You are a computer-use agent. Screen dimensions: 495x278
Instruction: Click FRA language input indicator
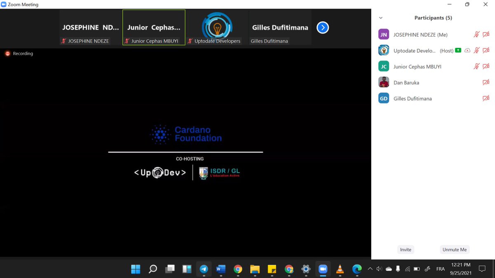(441, 269)
